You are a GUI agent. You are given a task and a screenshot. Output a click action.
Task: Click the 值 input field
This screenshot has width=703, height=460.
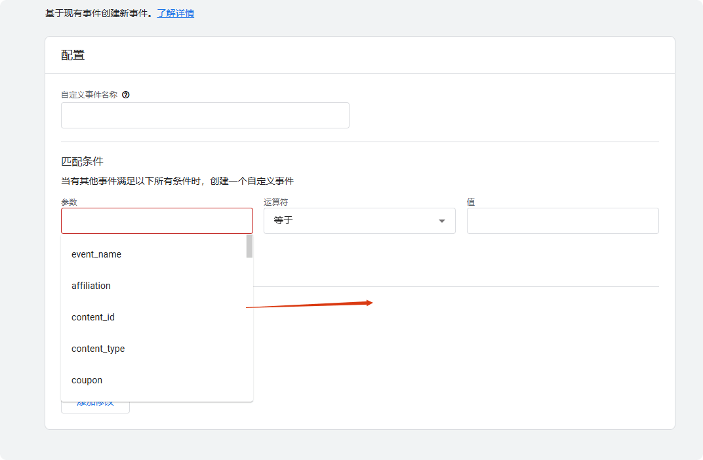[562, 221]
